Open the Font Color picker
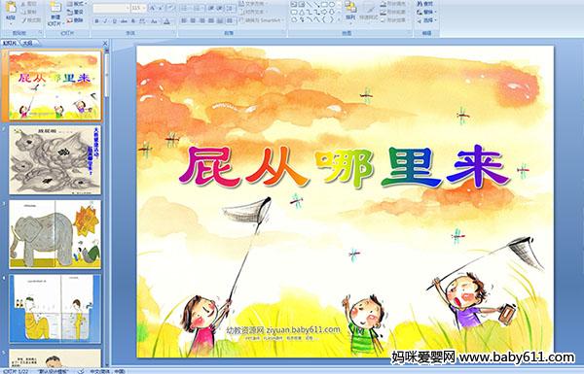This screenshot has width=584, height=374. (166, 21)
